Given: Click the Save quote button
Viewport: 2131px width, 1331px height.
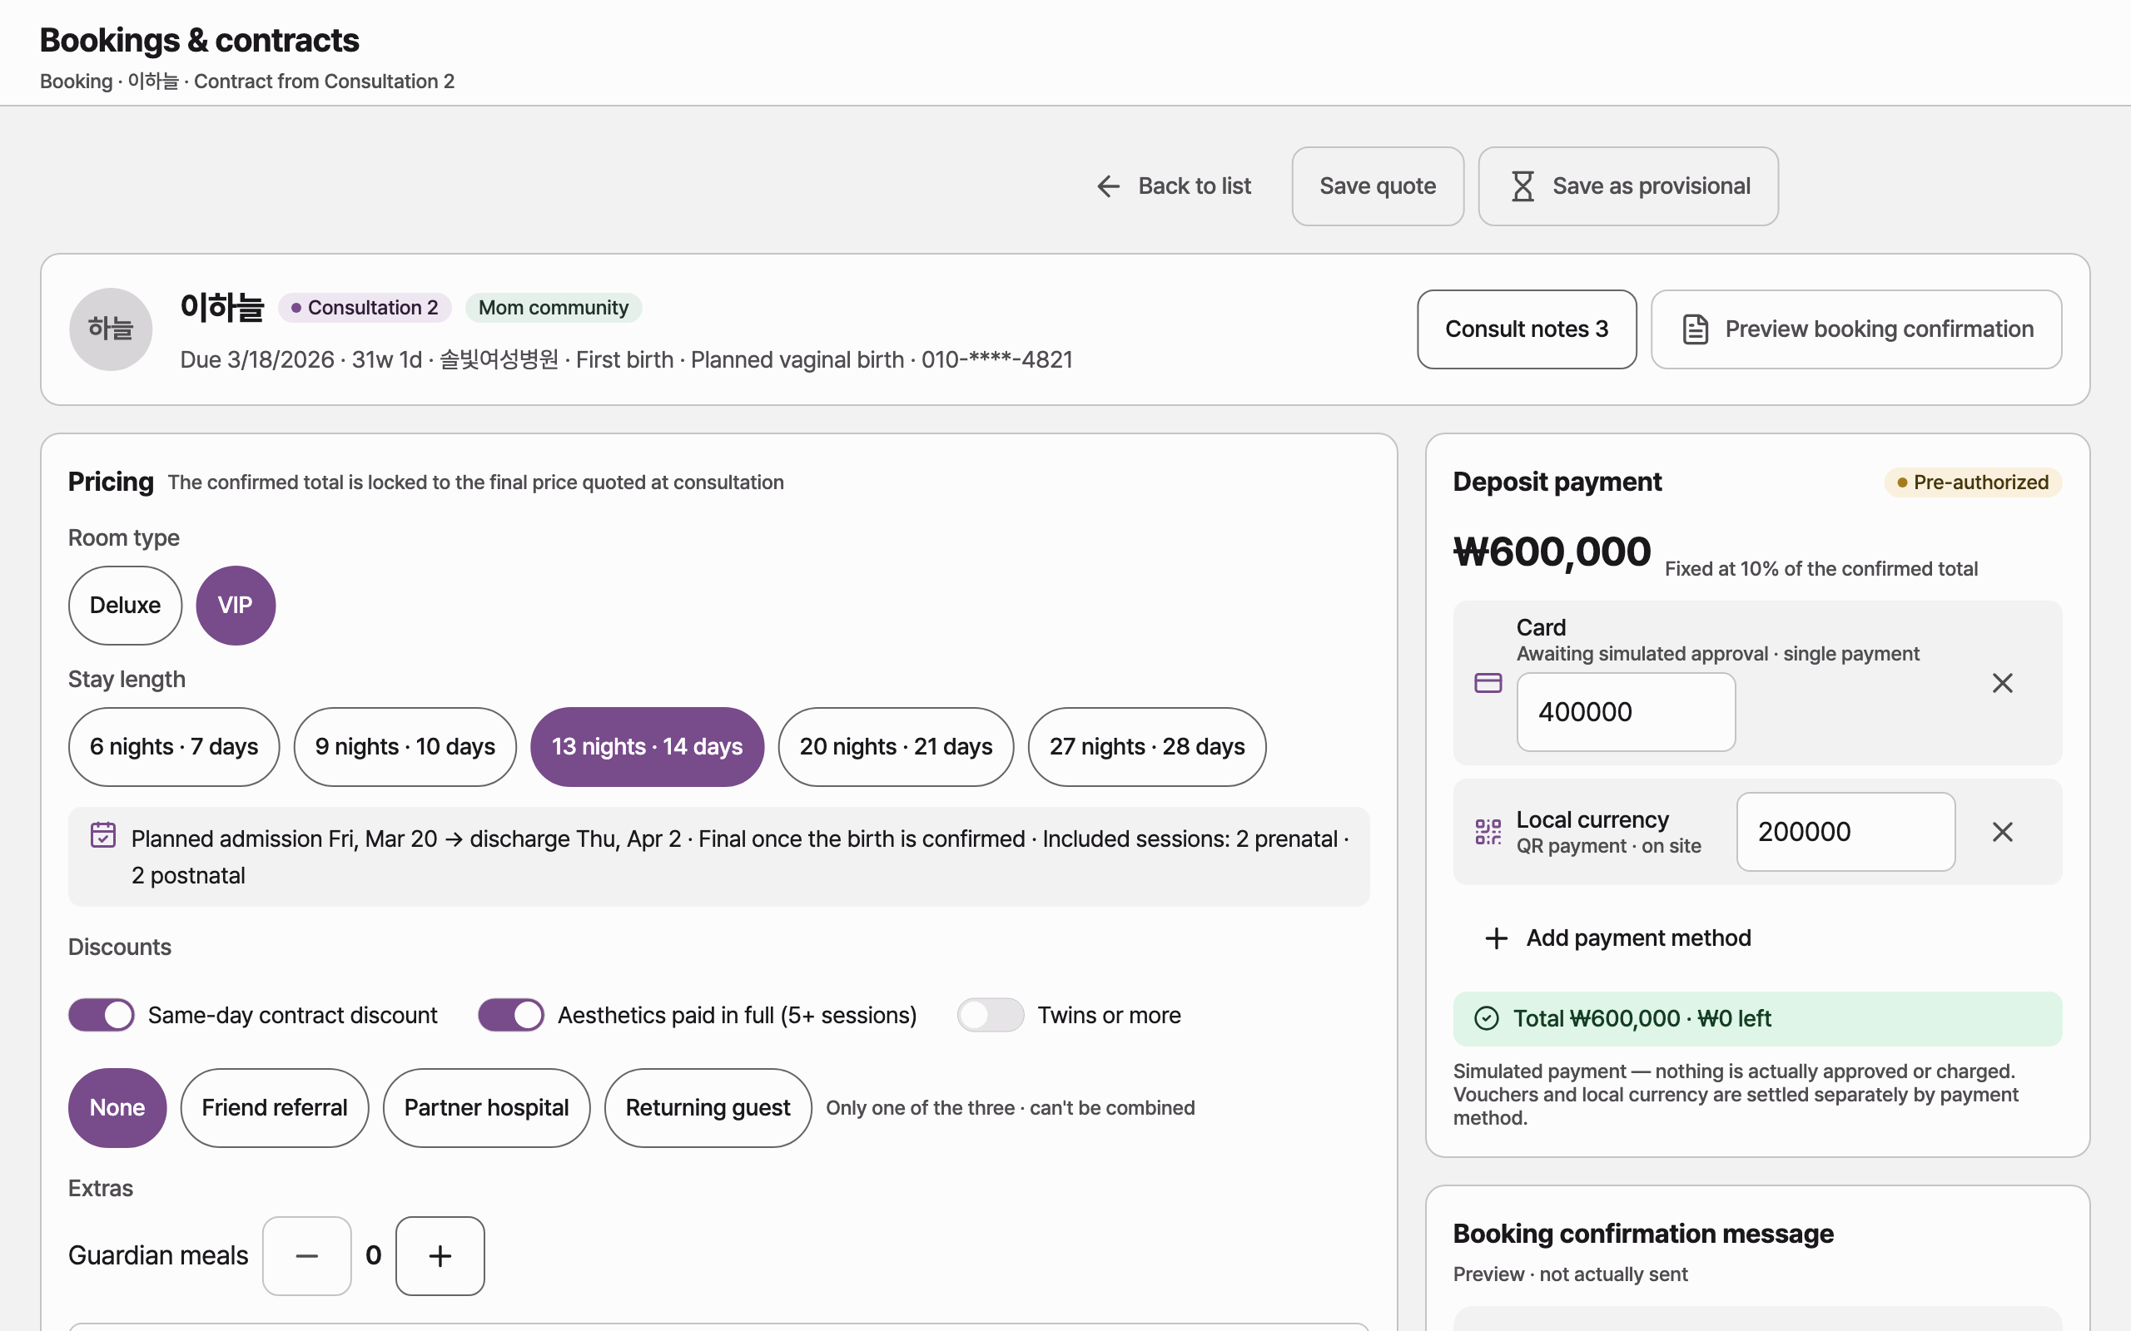Looking at the screenshot, I should pos(1377,186).
